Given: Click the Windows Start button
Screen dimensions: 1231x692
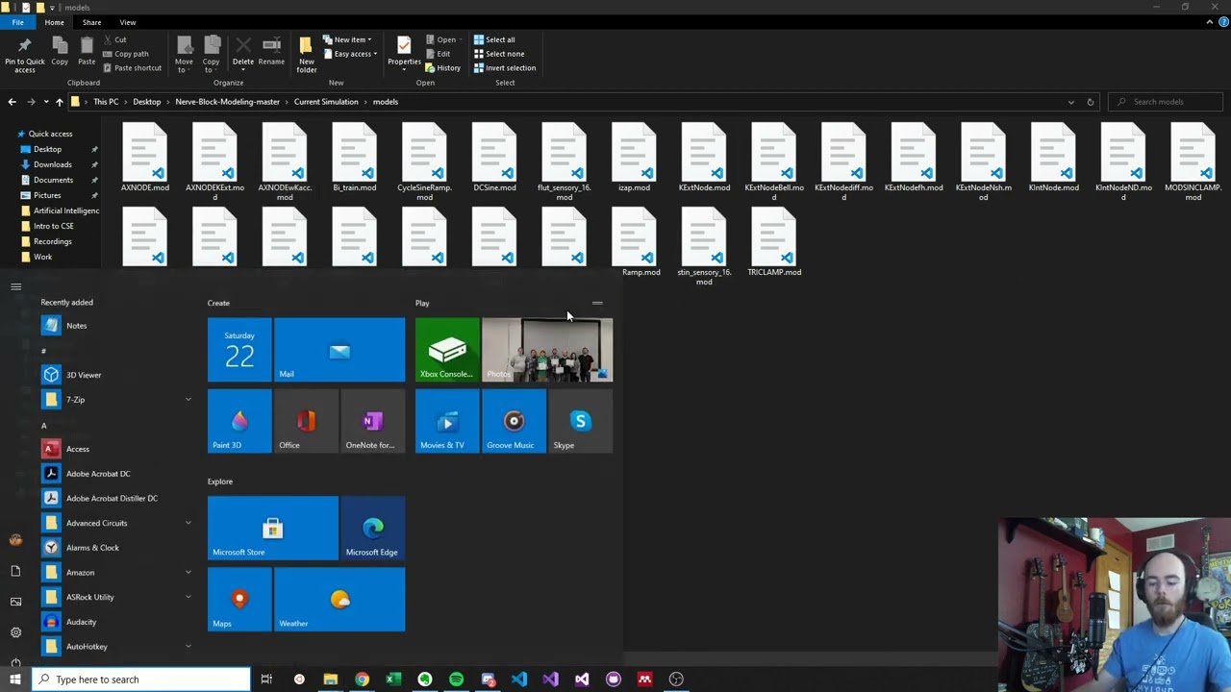Looking at the screenshot, I should 15,680.
